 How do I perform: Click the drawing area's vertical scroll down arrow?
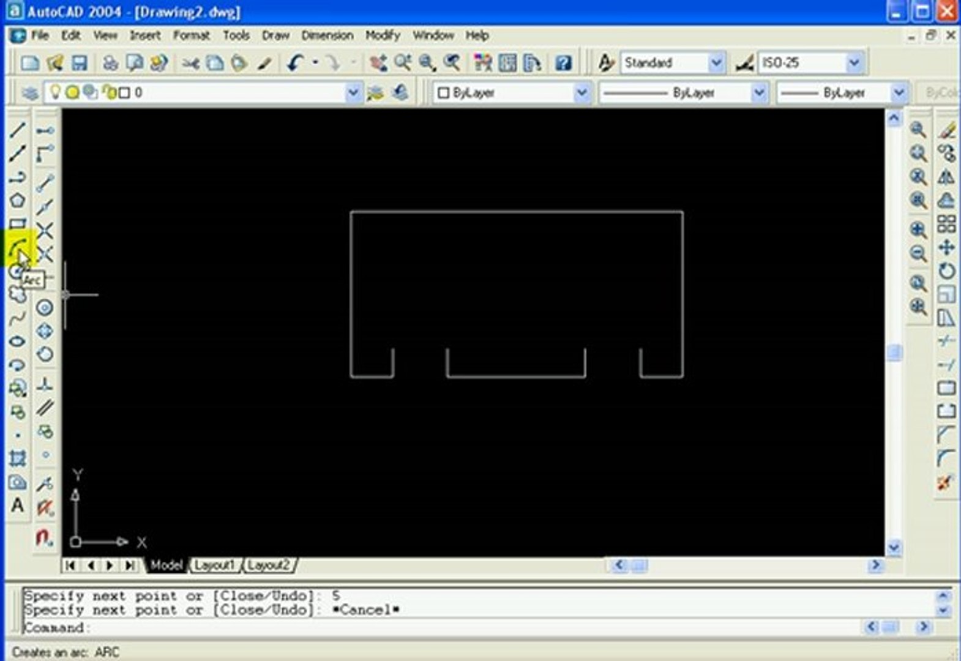point(894,547)
